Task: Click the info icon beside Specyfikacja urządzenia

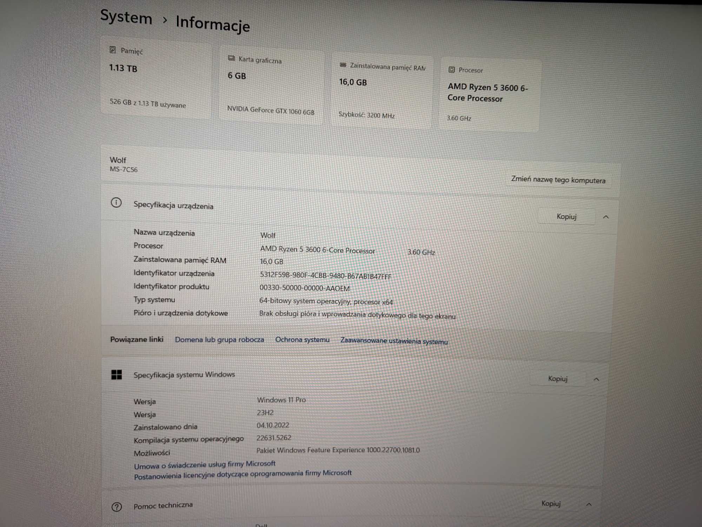Action: 116,203
